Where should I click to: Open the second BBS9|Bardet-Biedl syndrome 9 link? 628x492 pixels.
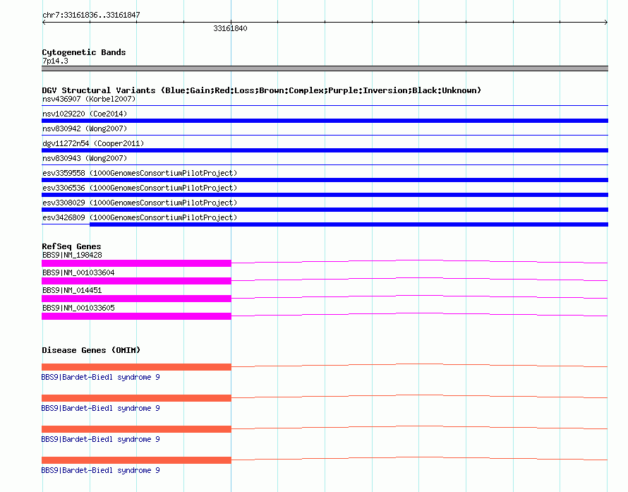100,408
